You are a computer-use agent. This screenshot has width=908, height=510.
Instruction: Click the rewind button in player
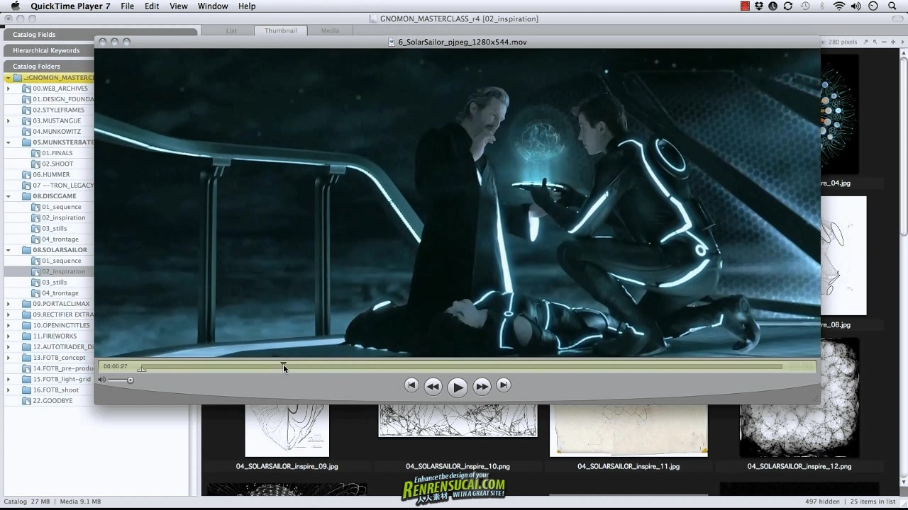[433, 386]
